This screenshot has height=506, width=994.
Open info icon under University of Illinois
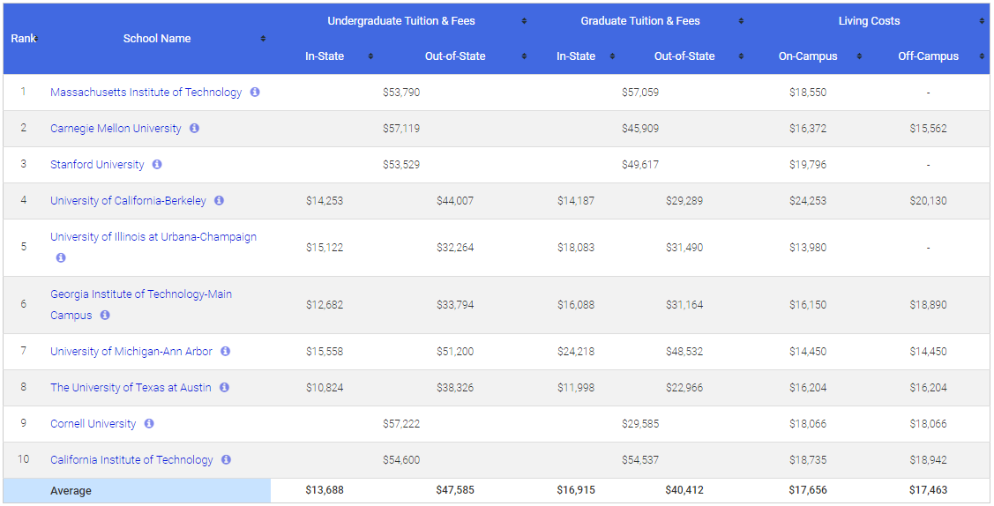61,257
